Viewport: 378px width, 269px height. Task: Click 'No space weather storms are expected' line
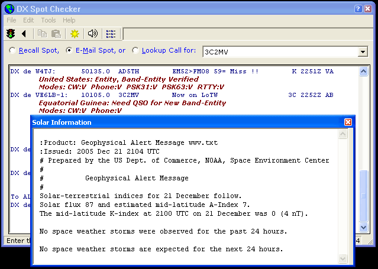(161, 249)
